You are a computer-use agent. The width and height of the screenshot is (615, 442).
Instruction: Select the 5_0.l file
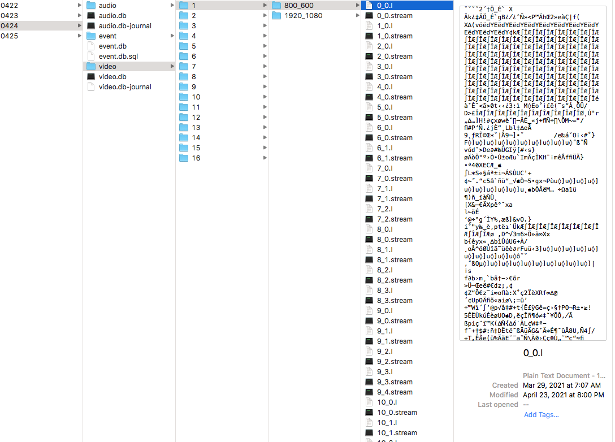click(x=407, y=107)
